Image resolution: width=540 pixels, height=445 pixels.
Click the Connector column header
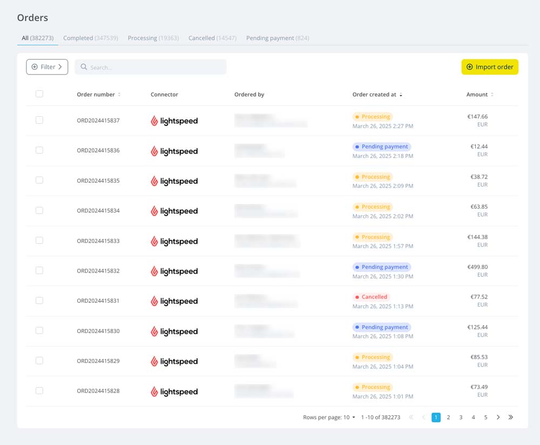click(x=164, y=95)
